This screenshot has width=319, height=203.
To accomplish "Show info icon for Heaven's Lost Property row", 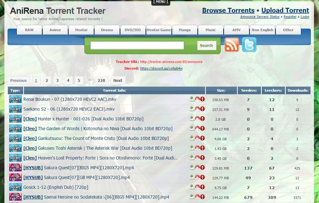I will [x=202, y=158].
